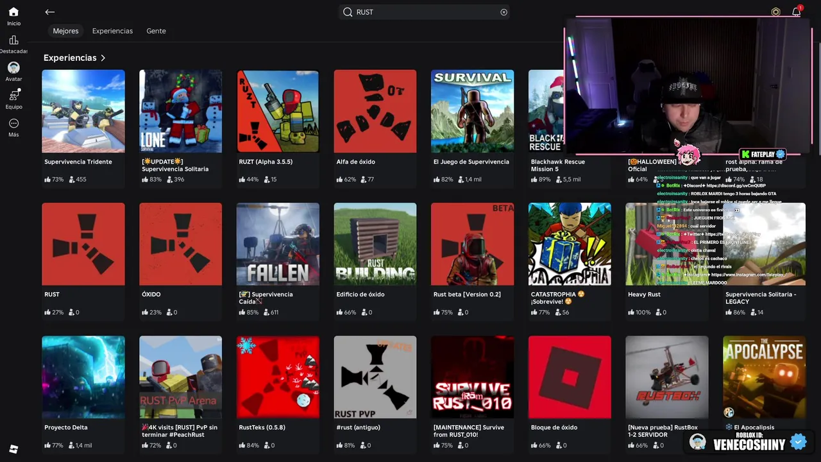The height and width of the screenshot is (462, 821).
Task: Click El Juego de Supervivencia title
Action: point(471,162)
